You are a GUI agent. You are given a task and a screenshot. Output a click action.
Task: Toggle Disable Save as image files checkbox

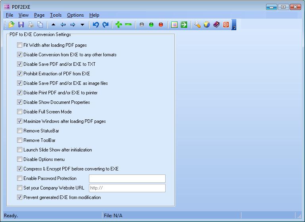click(x=19, y=83)
